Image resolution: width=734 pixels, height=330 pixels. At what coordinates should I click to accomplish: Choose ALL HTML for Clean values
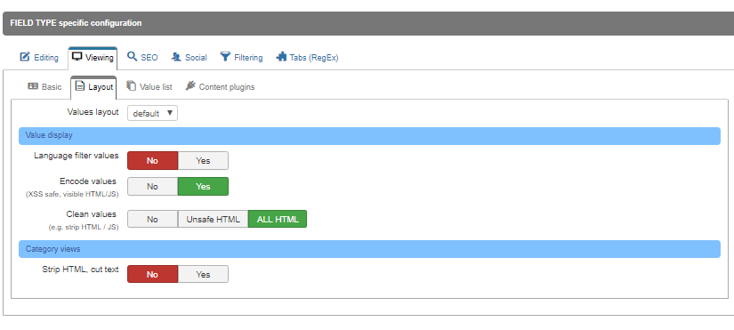278,219
